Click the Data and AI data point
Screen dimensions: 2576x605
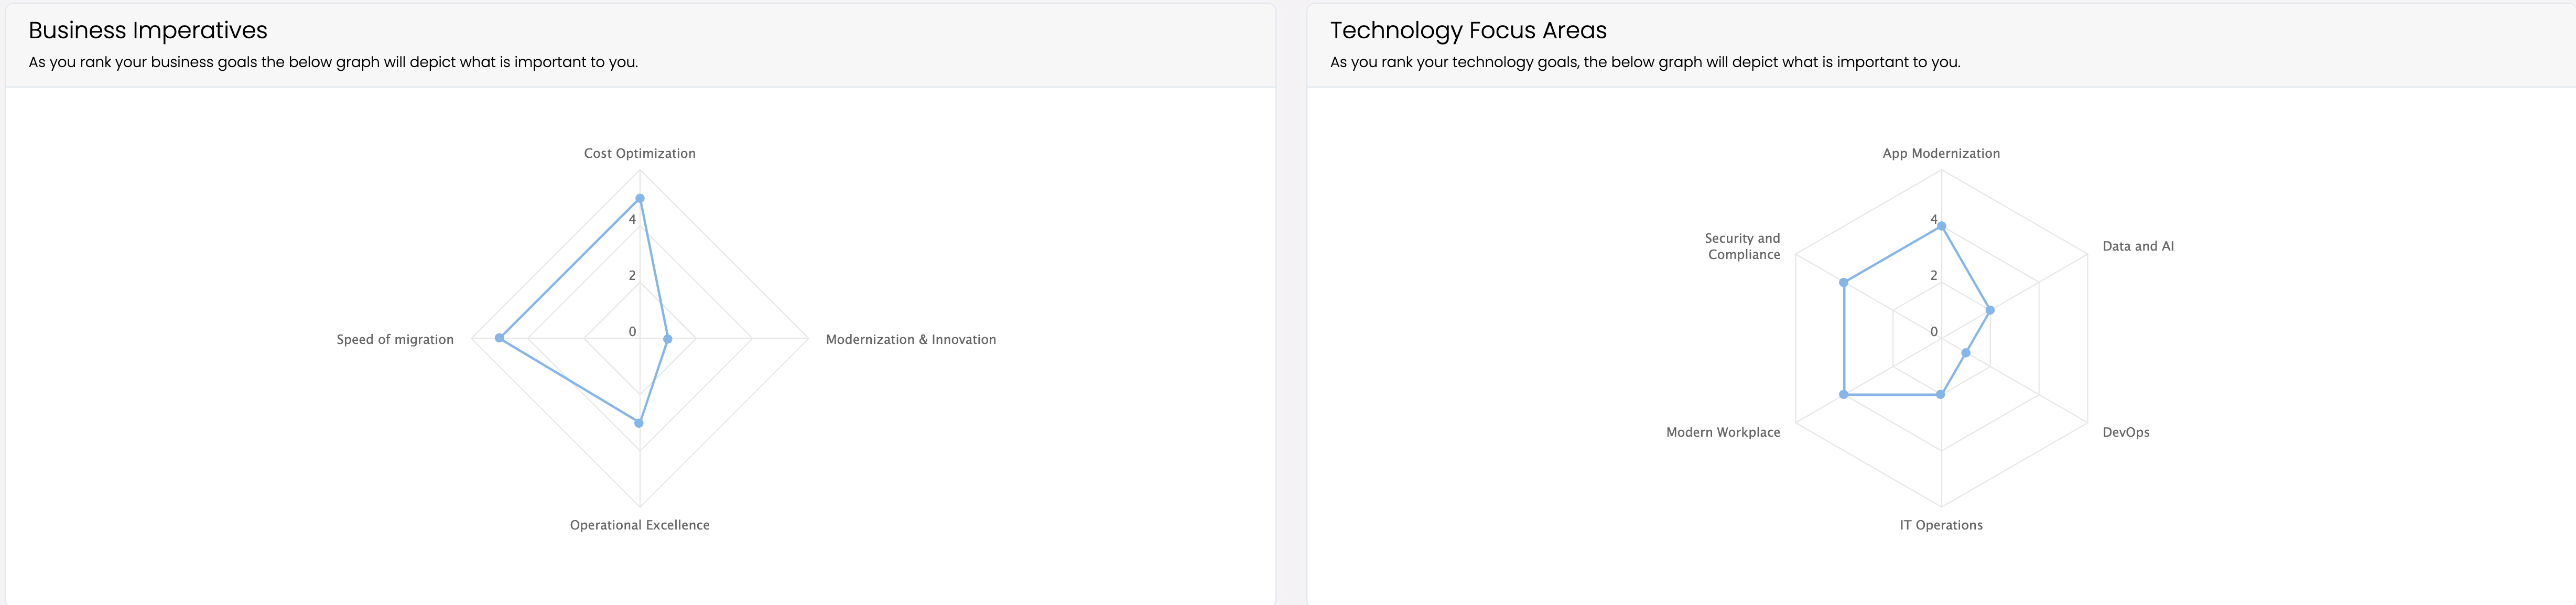click(1990, 310)
